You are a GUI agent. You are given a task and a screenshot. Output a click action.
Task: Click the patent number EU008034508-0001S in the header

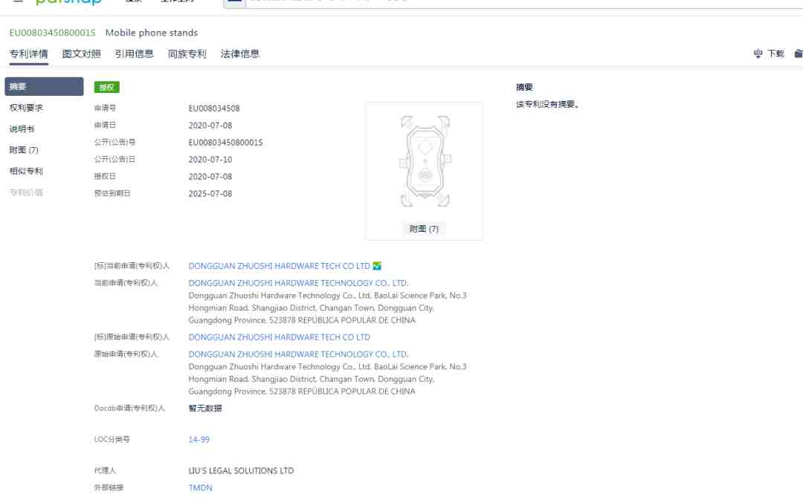click(x=52, y=33)
